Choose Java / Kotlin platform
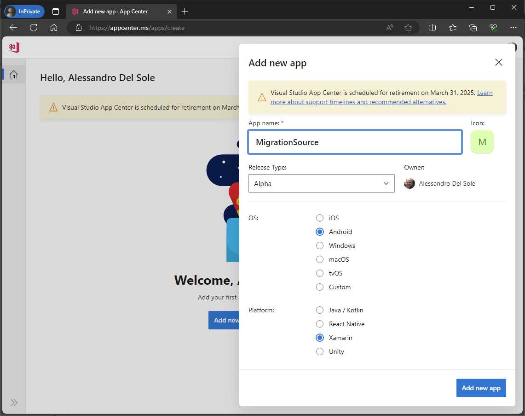 coord(320,310)
